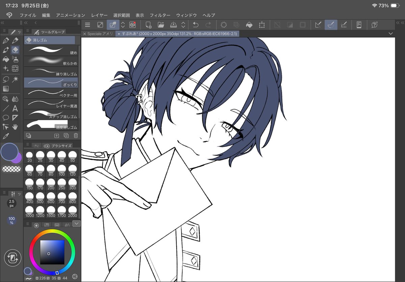The width and height of the screenshot is (405, 282).
Task: Open the 編集 menu
Action: pyautogui.click(x=46, y=15)
